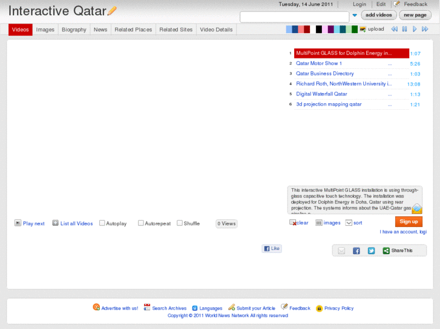440x329 pixels.
Task: Expand options for Digital Waterfall Qatar
Action: coord(390,95)
